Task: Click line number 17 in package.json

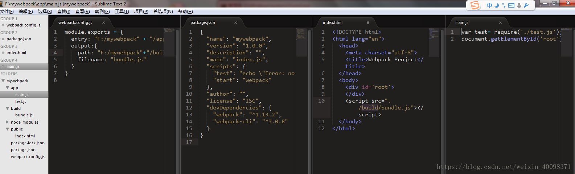Action: point(189,142)
